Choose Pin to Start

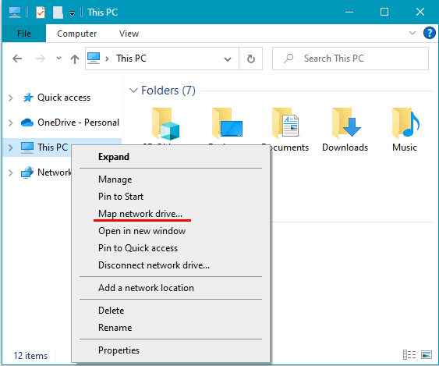point(171,197)
